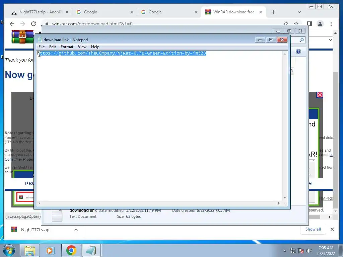Screen dimensions: 343x257
Task: Open a new Chrome tab
Action: [273, 12]
